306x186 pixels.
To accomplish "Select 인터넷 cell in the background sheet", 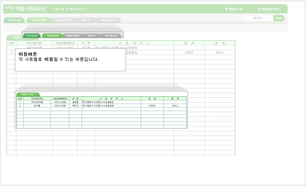I will pos(189,53).
